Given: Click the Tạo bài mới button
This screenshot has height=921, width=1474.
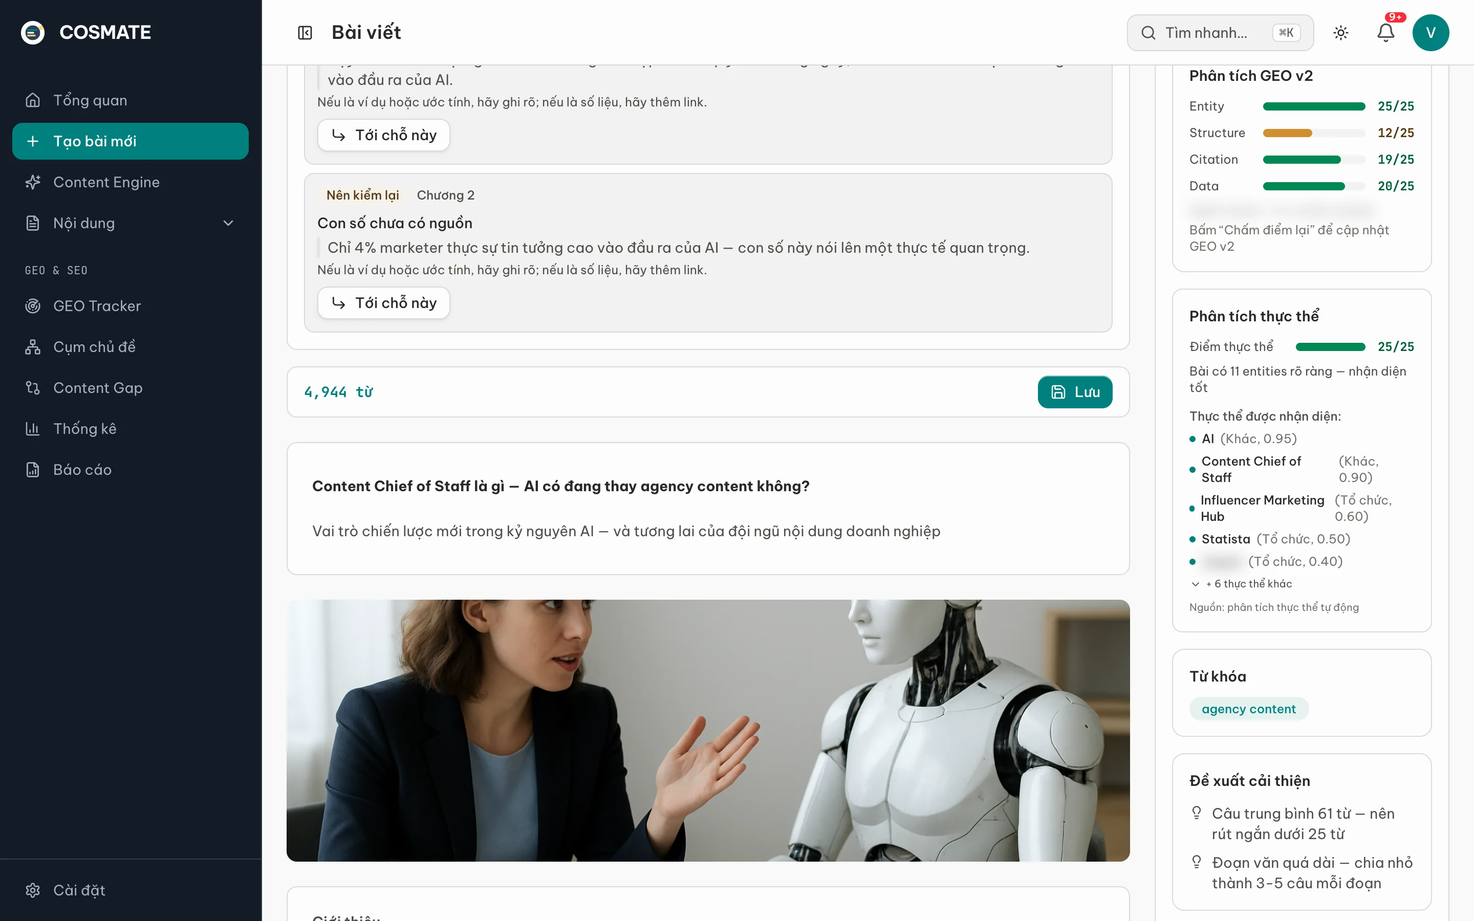Looking at the screenshot, I should [x=131, y=141].
